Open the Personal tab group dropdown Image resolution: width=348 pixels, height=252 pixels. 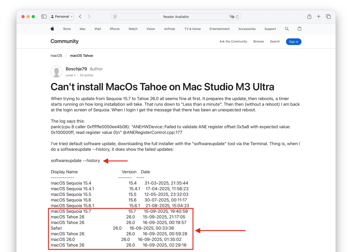click(61, 16)
